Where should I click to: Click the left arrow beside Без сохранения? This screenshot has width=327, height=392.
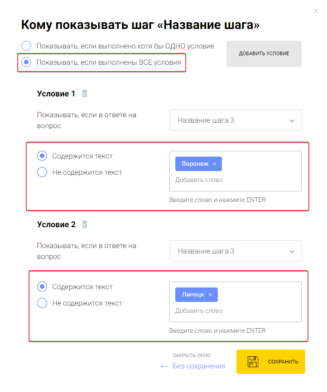(x=164, y=366)
